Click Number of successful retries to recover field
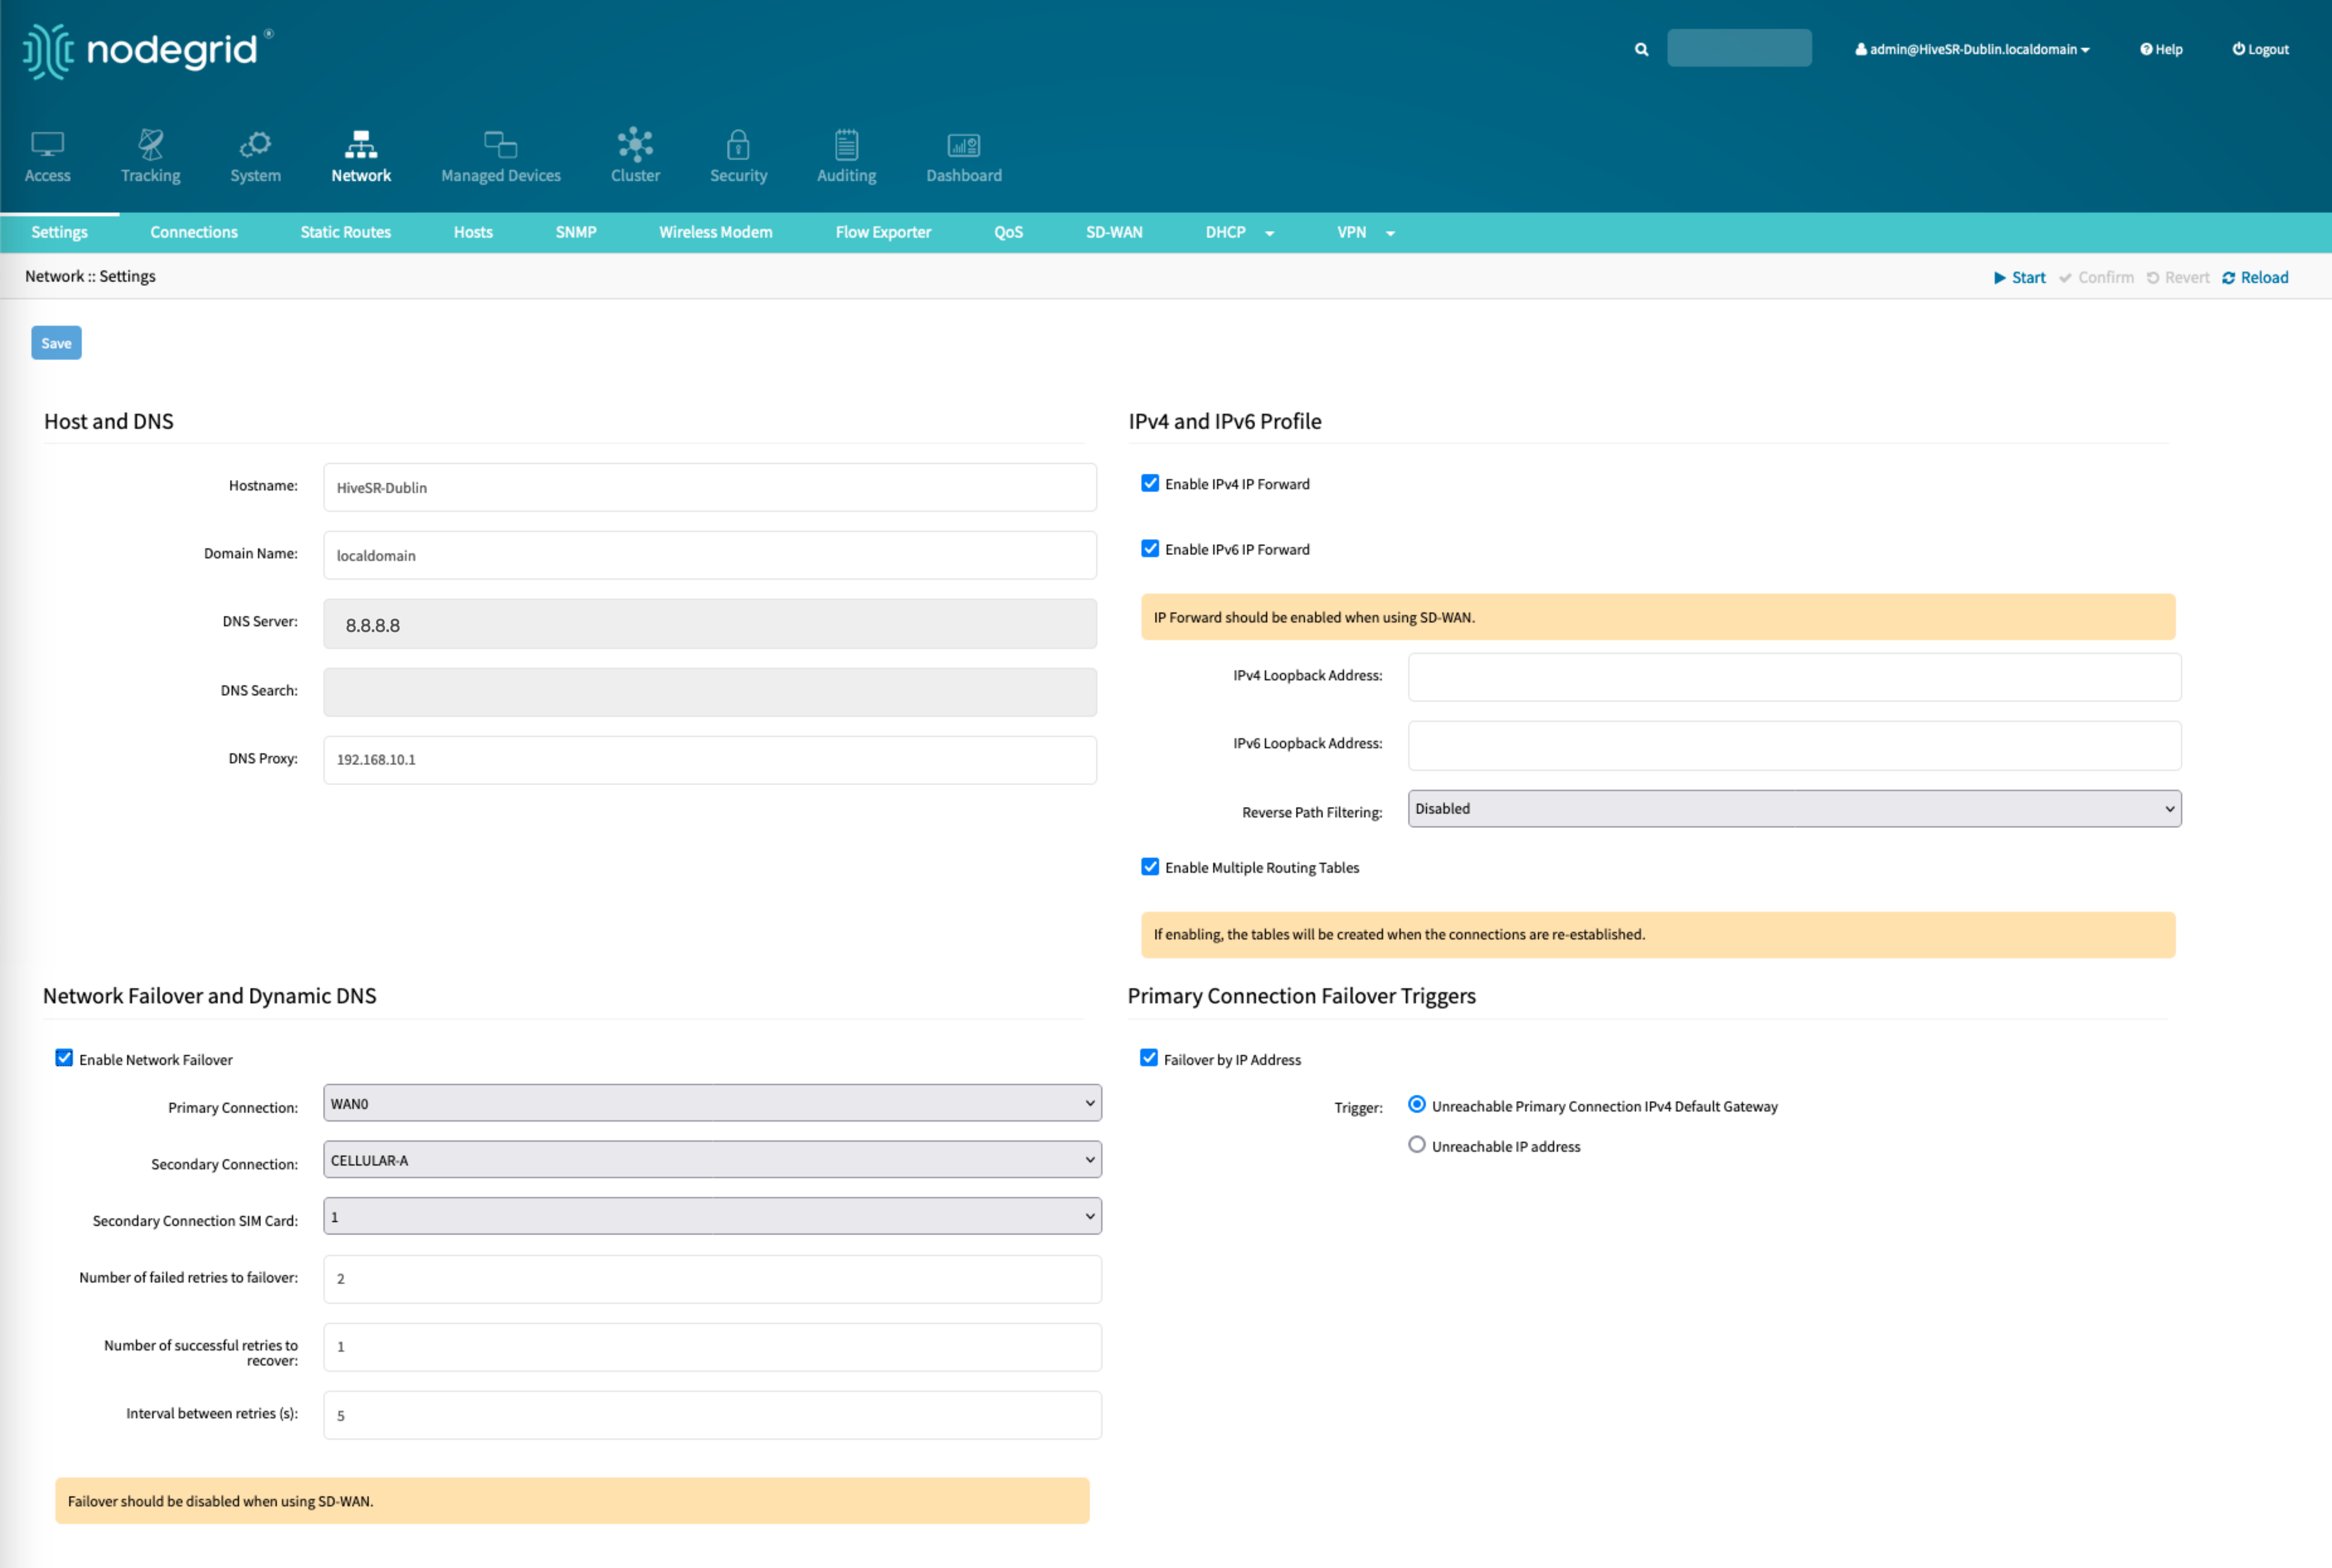2332x1568 pixels. [x=712, y=1347]
